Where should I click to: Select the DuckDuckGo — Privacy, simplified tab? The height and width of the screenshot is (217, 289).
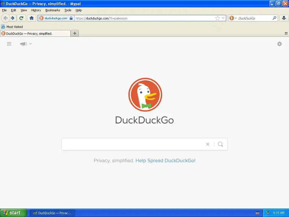click(x=35, y=33)
